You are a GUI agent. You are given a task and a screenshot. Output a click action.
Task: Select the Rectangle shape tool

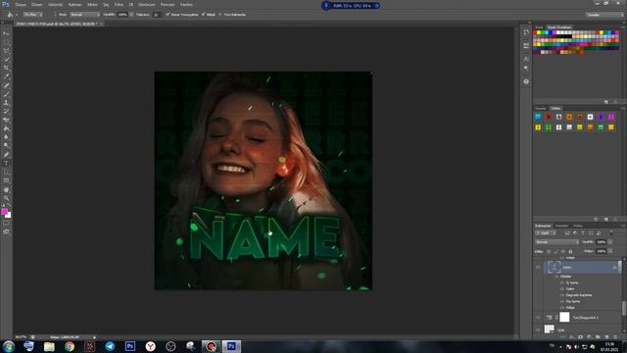6,180
